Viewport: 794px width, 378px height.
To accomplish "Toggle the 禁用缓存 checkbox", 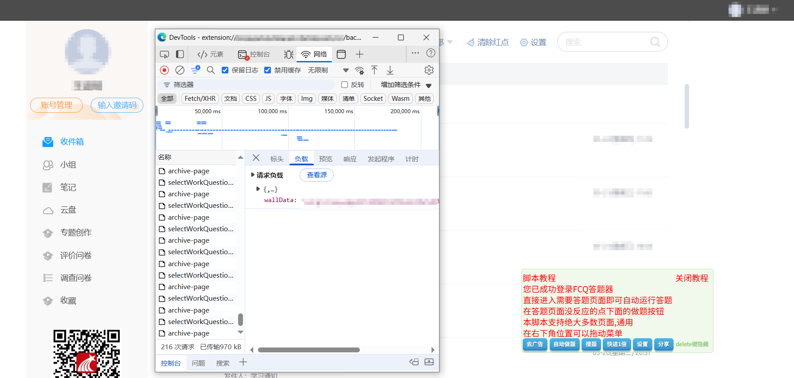I will point(268,70).
